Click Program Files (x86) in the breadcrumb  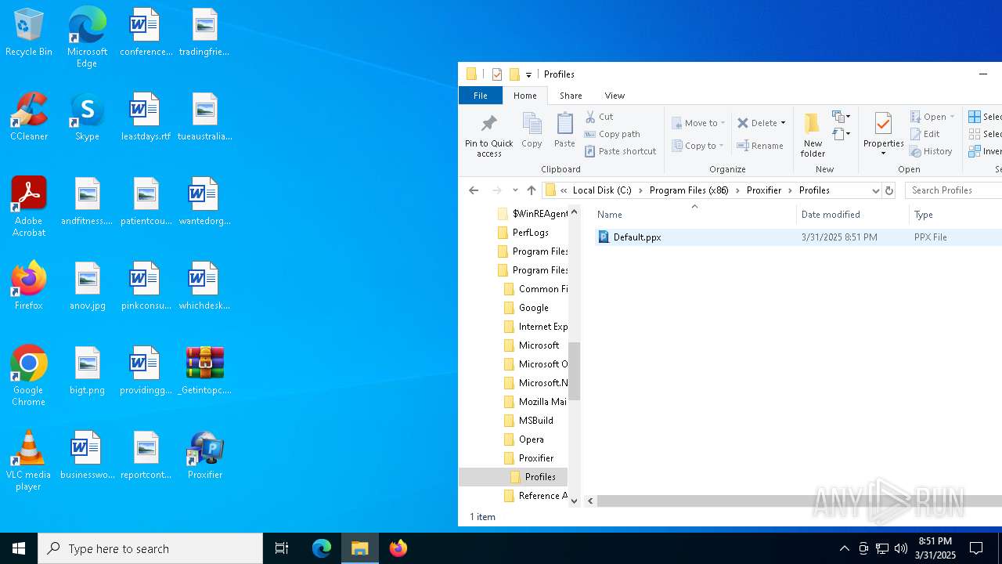click(x=689, y=190)
